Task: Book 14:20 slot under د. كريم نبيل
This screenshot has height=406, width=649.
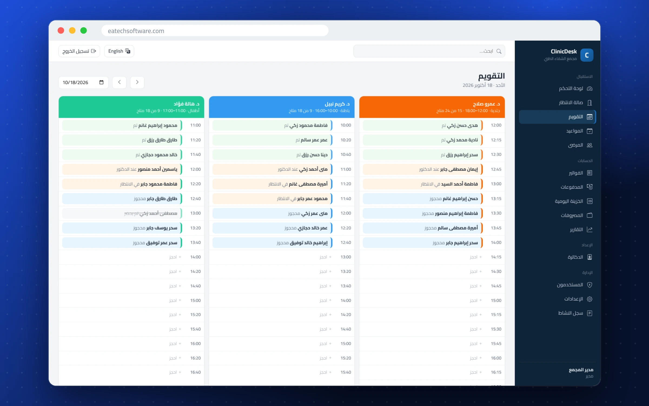Action: pyautogui.click(x=325, y=315)
